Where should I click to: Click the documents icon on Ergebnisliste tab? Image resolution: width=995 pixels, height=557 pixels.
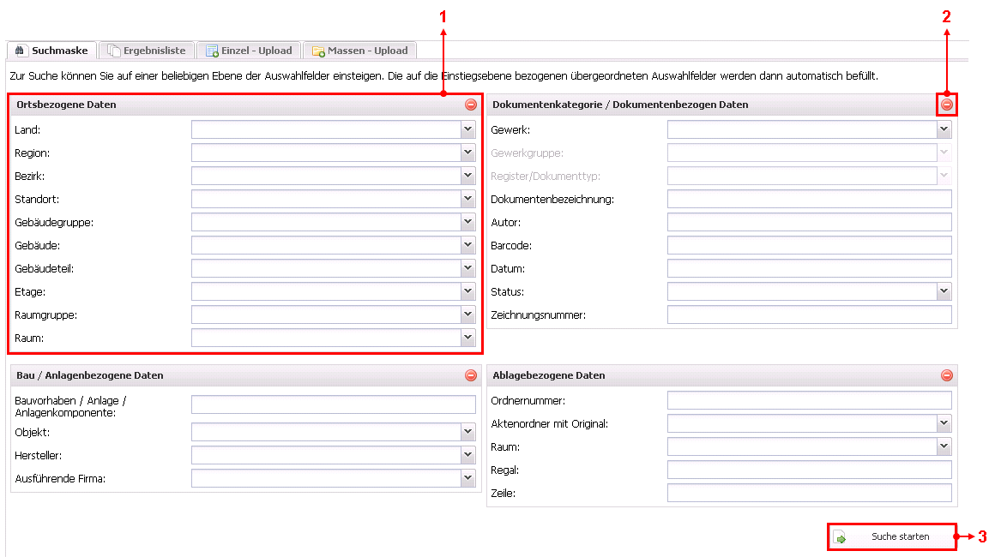pyautogui.click(x=113, y=50)
